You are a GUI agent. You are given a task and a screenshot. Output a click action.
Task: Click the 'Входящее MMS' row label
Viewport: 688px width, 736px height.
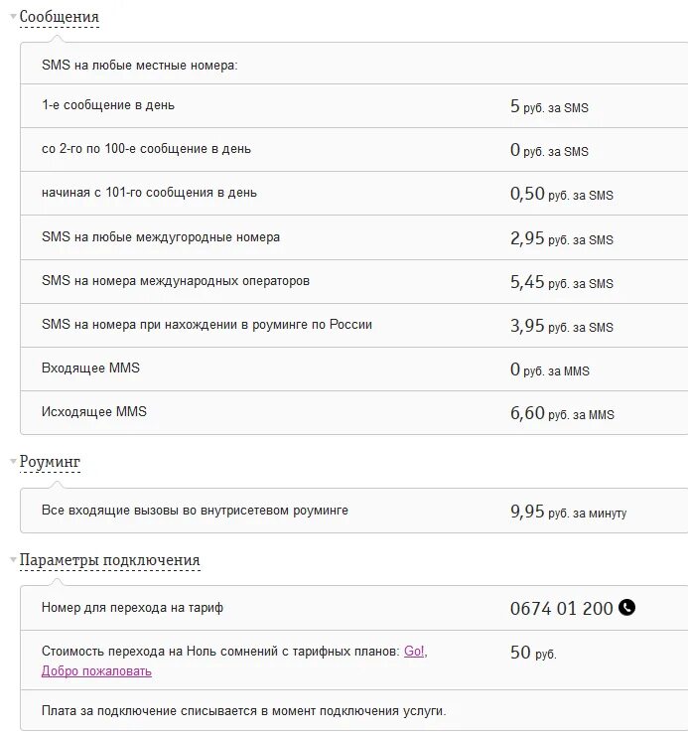90,368
